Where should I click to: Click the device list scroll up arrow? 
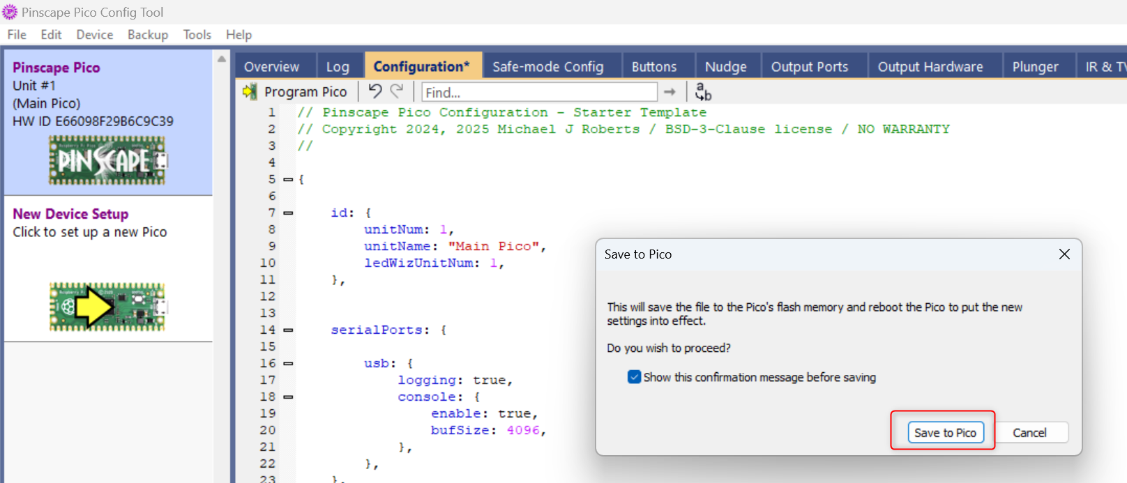click(222, 59)
